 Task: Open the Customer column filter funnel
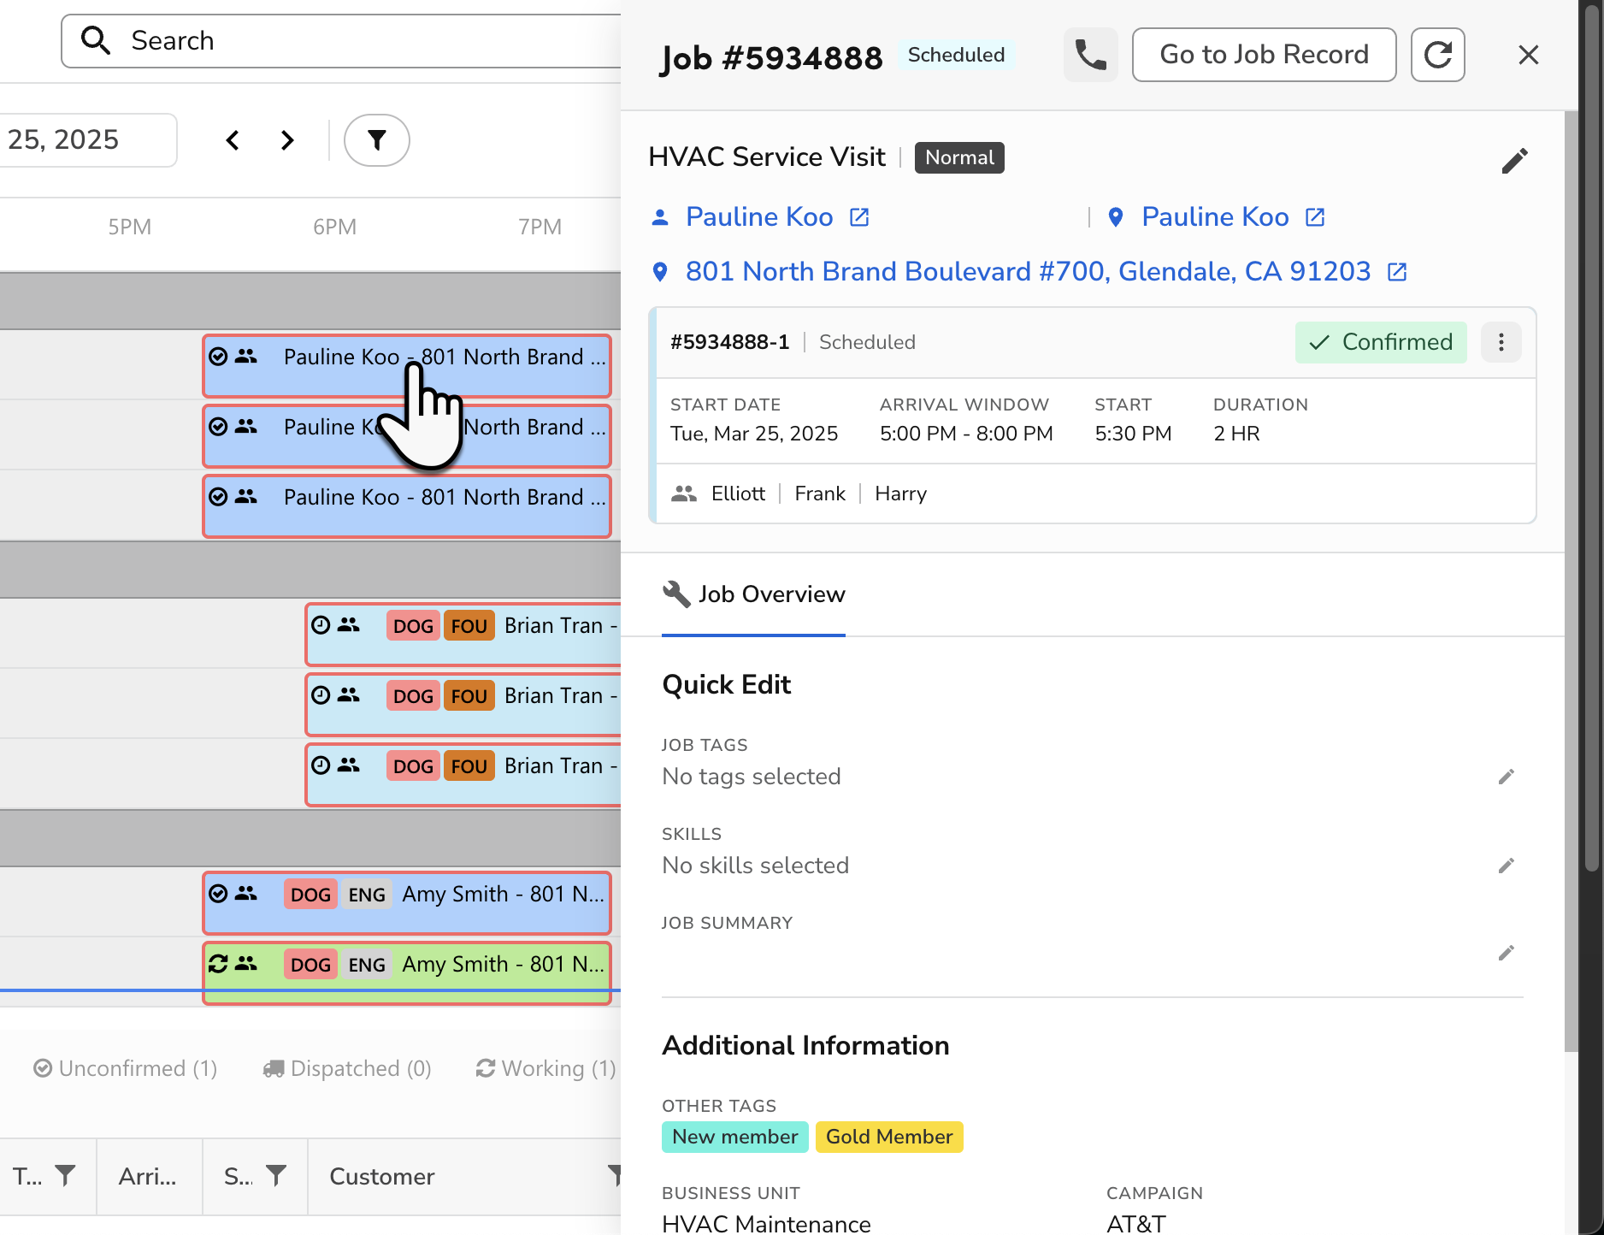coord(617,1177)
